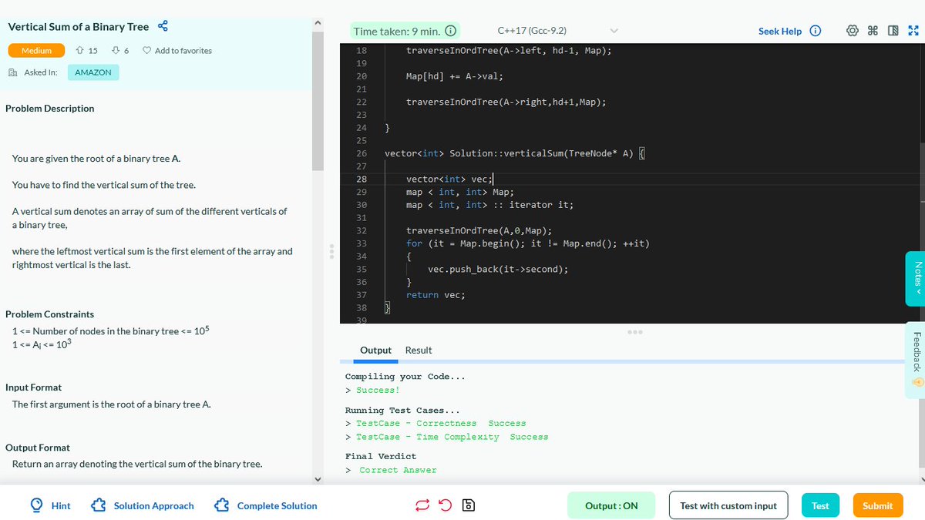The height and width of the screenshot is (520, 925).
Task: Click the Test button
Action: (820, 505)
